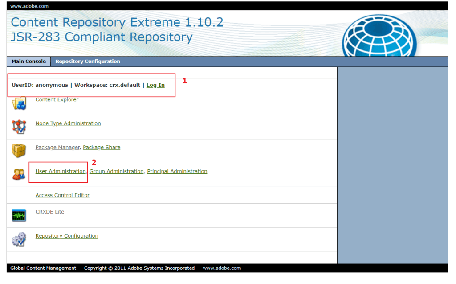Click the Repository Configuration gear icon
The image size is (456, 284).
pos(19,239)
